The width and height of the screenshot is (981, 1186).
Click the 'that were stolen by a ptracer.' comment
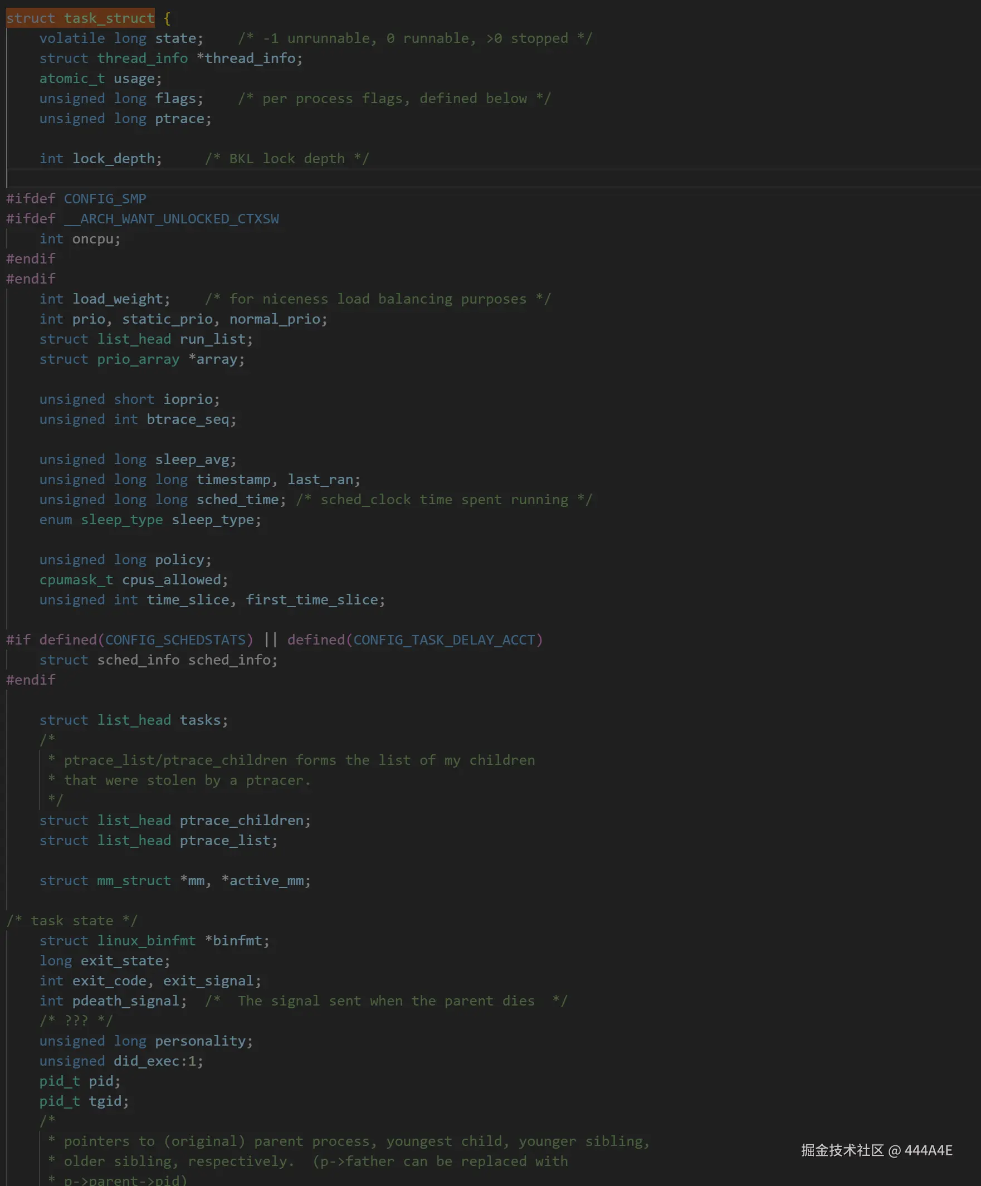tap(187, 780)
